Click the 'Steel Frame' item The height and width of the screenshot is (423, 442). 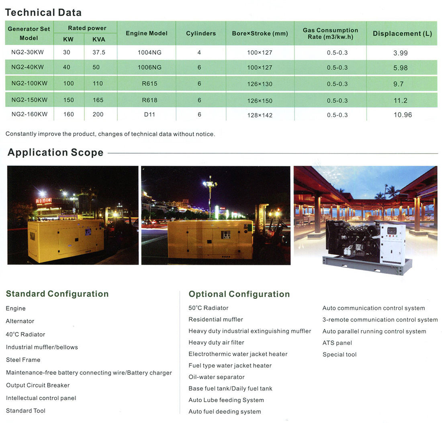[x=23, y=360]
